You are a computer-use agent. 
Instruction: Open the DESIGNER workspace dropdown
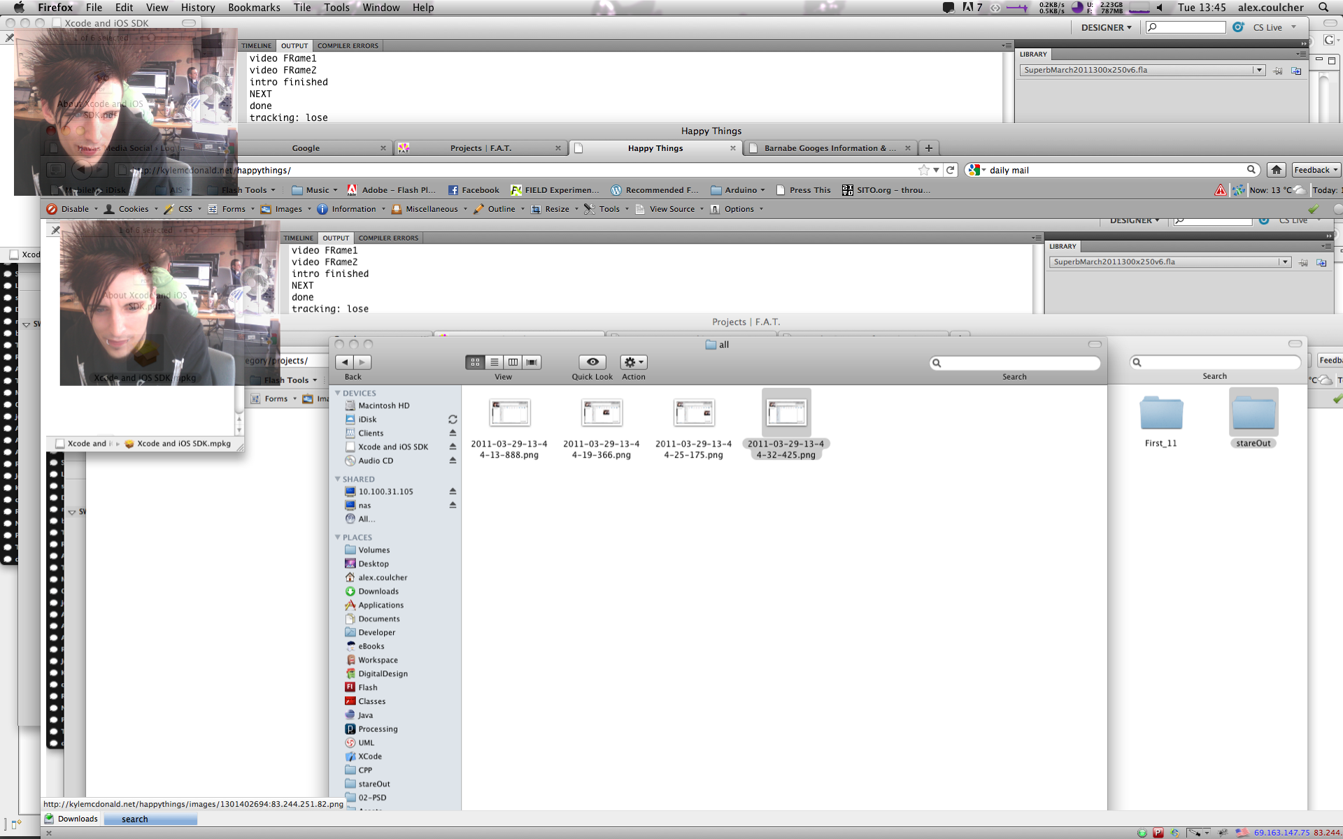(x=1106, y=27)
